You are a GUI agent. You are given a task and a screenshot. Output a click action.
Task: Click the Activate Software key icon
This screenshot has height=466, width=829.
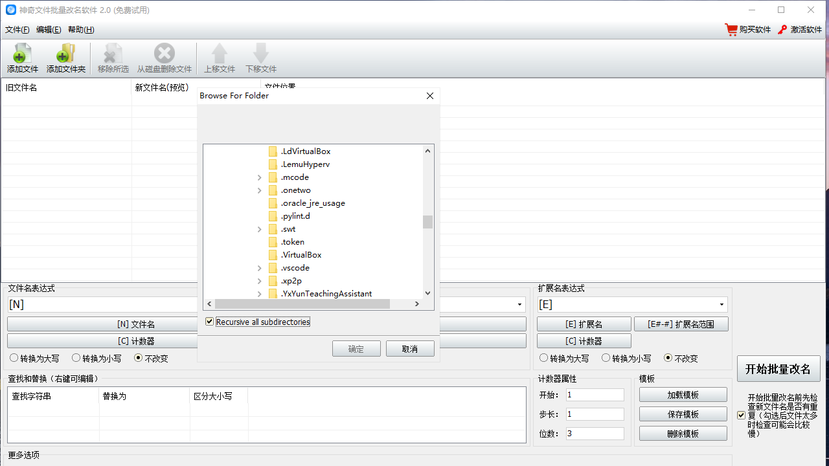tap(782, 30)
